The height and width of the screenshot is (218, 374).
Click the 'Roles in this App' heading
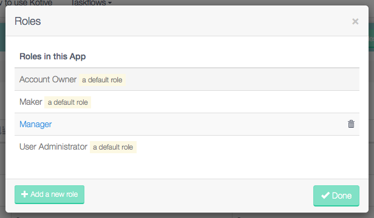point(52,57)
